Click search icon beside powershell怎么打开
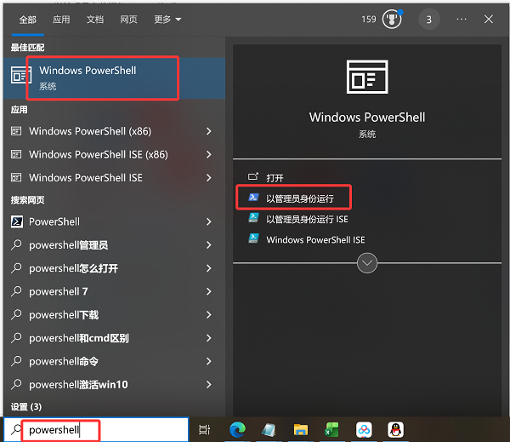The width and height of the screenshot is (510, 442). coord(16,268)
